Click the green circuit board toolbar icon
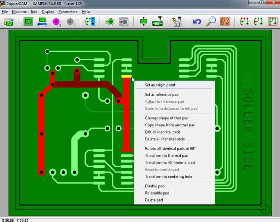Viewport: 280px width, 222px height. point(28,22)
